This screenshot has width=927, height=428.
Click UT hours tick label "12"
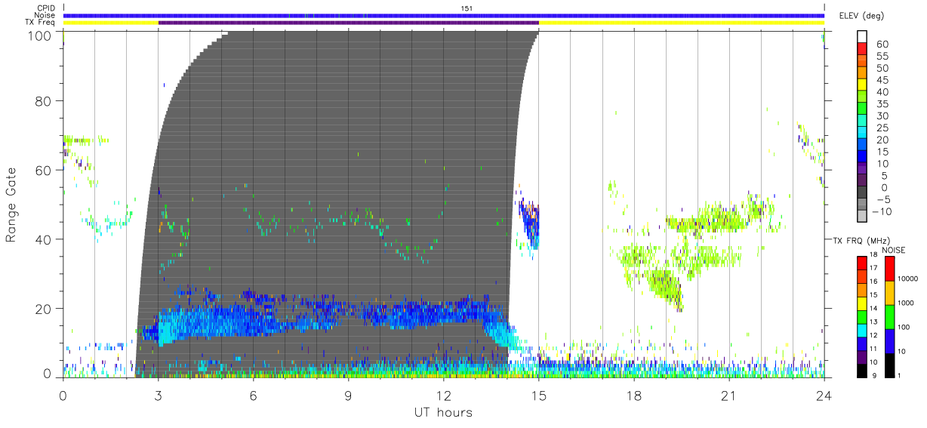pyautogui.click(x=444, y=396)
